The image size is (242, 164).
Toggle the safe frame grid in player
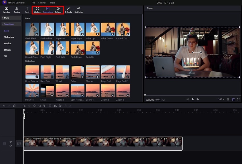(233, 99)
